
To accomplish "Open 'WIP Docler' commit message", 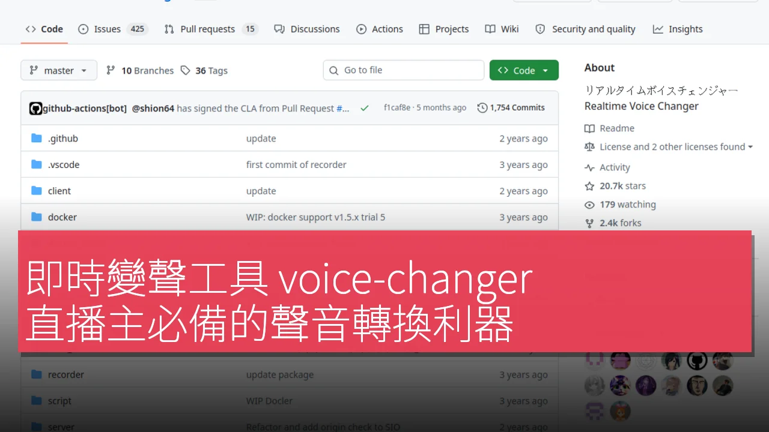I will pyautogui.click(x=269, y=401).
